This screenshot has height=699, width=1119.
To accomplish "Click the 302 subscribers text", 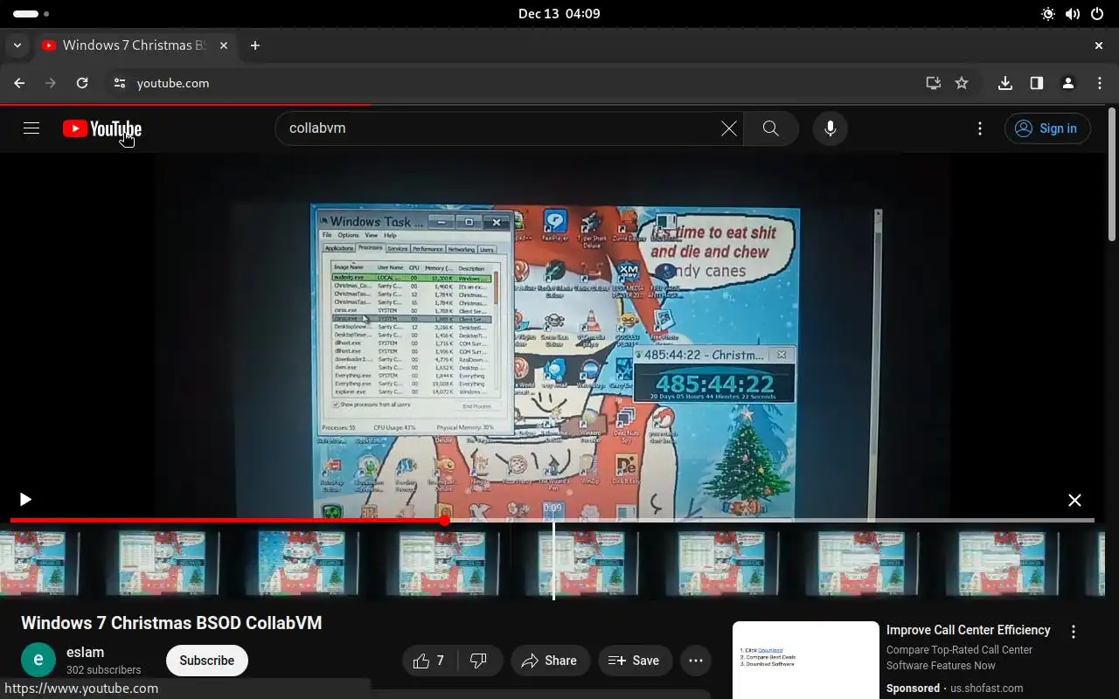I will tap(103, 670).
